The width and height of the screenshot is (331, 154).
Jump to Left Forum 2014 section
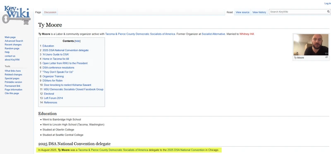click(53, 98)
